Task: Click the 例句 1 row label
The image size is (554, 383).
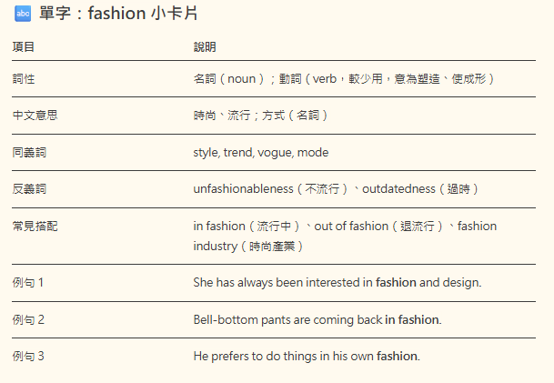Action: click(x=28, y=282)
